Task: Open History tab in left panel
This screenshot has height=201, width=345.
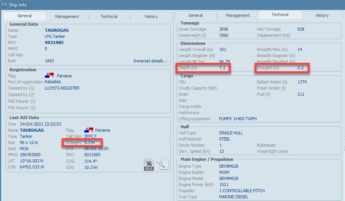Action: point(151,16)
